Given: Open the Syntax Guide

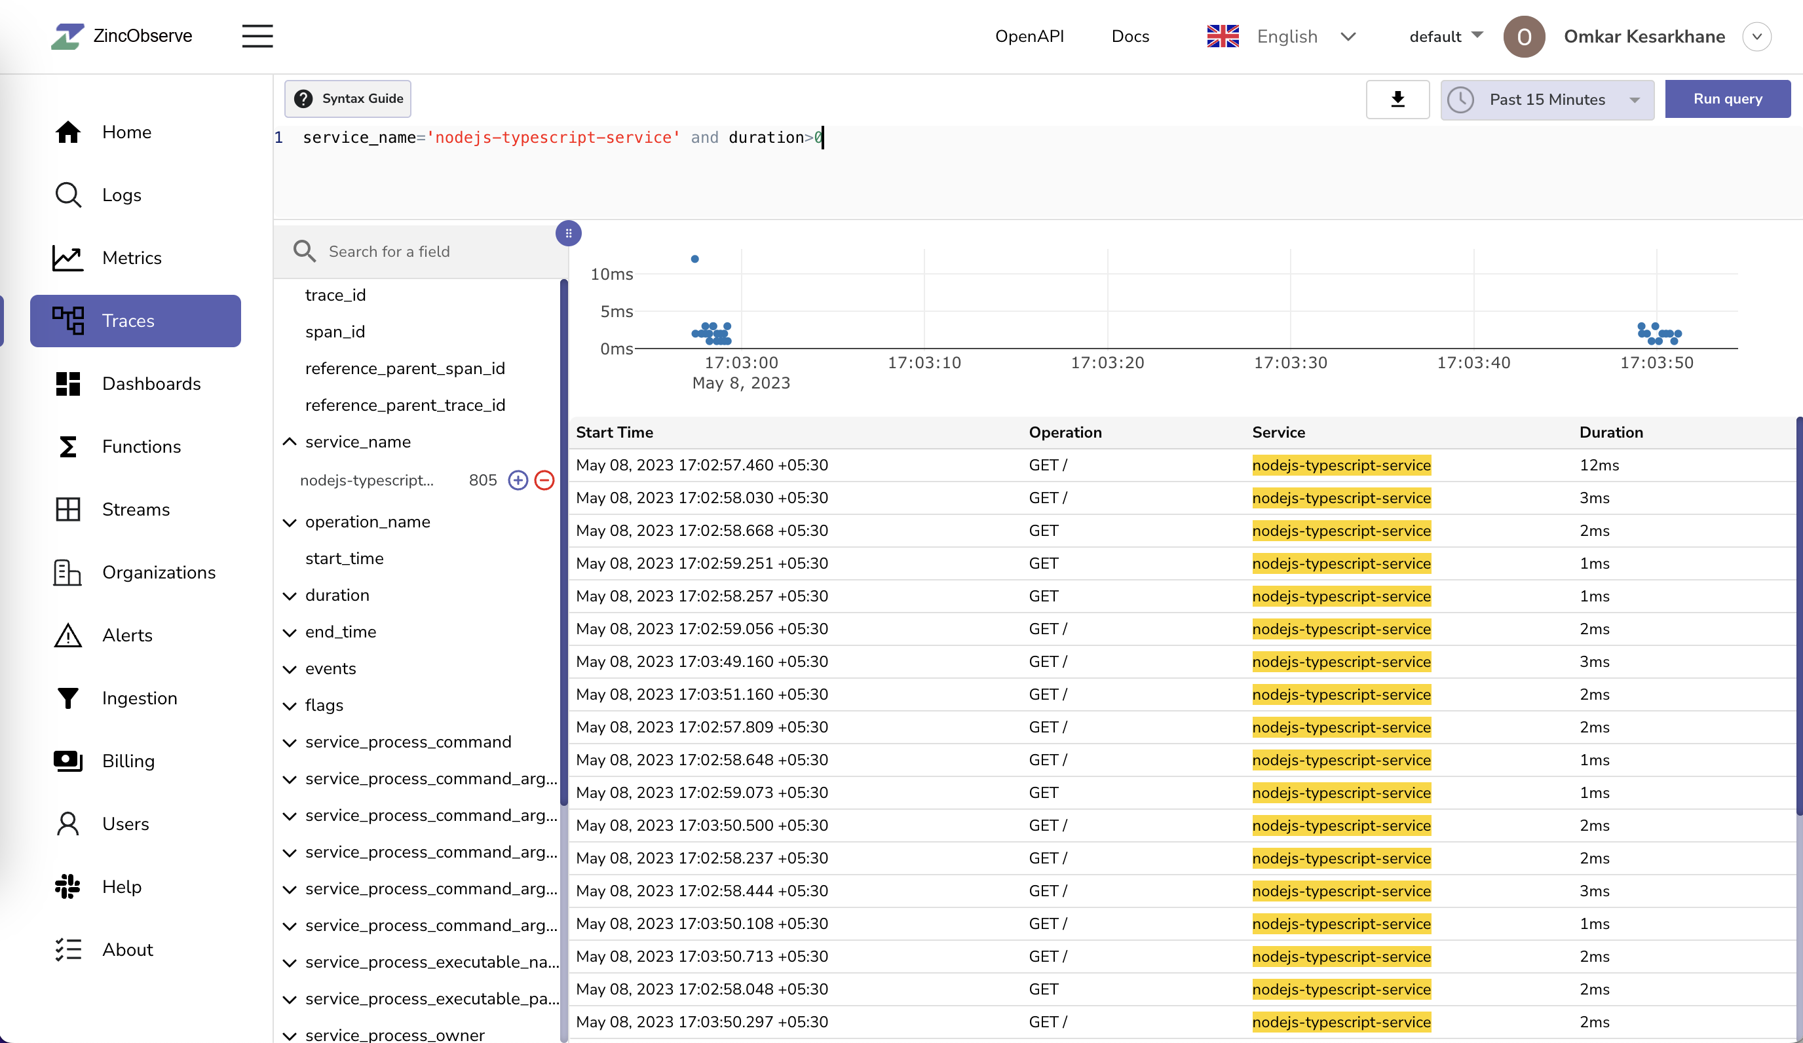Looking at the screenshot, I should pyautogui.click(x=347, y=99).
